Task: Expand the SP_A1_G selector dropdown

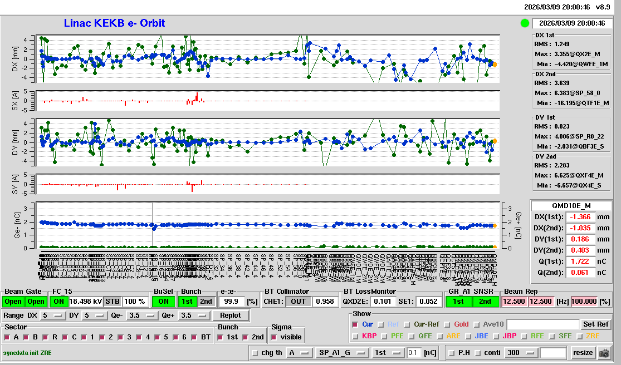Action: coord(342,353)
